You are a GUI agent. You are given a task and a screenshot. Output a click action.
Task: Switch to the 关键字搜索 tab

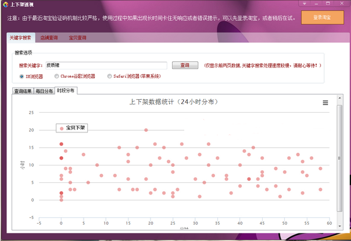coord(20,38)
